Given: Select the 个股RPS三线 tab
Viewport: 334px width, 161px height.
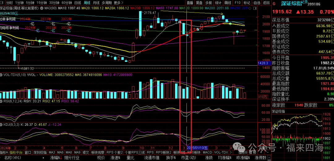Looking at the screenshot, I should [135, 152].
